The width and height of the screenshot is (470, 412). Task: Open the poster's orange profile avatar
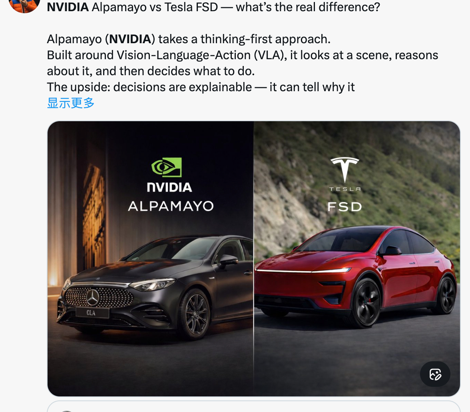[x=25, y=6]
